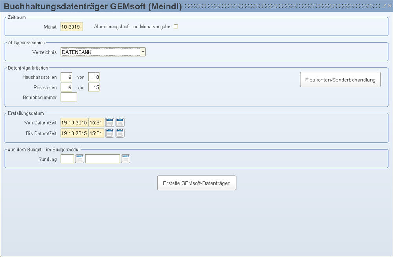Open second calendar icon in Bis Datum/Zeit row

pyautogui.click(x=120, y=133)
